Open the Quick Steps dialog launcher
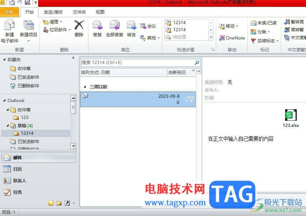This screenshot has width=306, height=216. coord(213,50)
